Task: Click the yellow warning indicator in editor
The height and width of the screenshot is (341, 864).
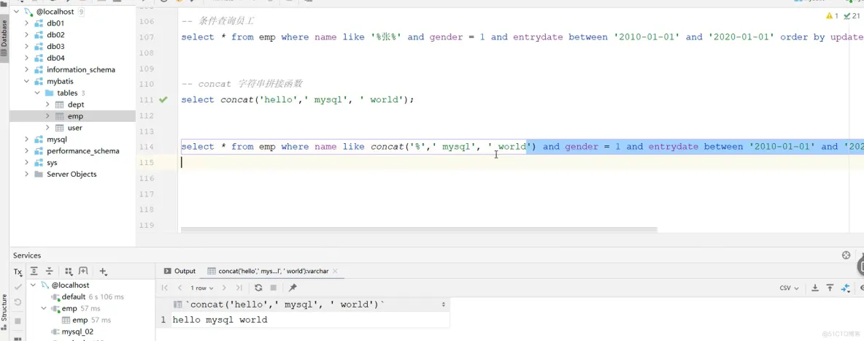Action: (832, 16)
